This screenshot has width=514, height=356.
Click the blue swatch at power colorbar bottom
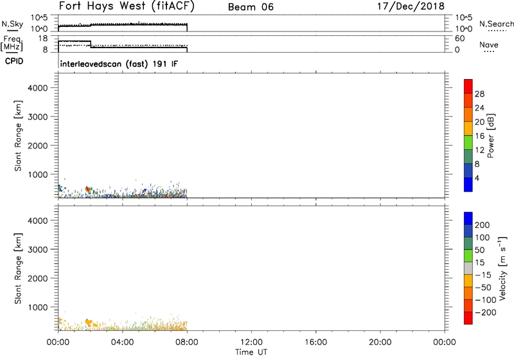[x=468, y=184]
